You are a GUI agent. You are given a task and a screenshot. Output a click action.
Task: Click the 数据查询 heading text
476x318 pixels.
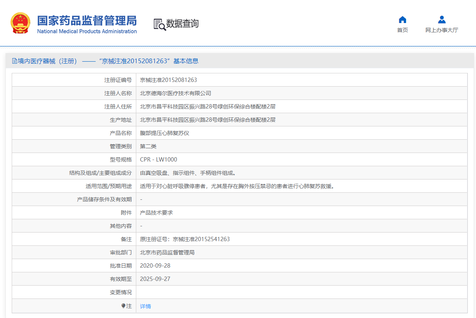click(182, 24)
